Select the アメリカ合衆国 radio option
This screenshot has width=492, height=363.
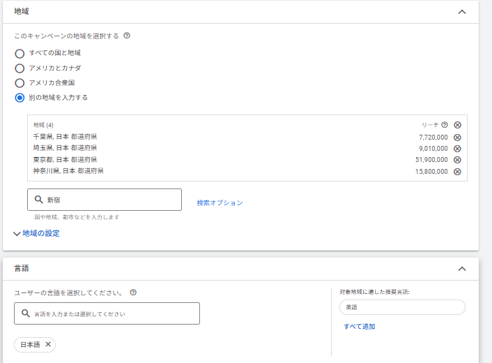tap(20, 83)
